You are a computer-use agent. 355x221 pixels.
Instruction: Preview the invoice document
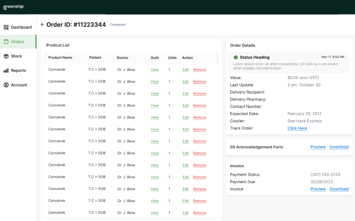coord(318,189)
